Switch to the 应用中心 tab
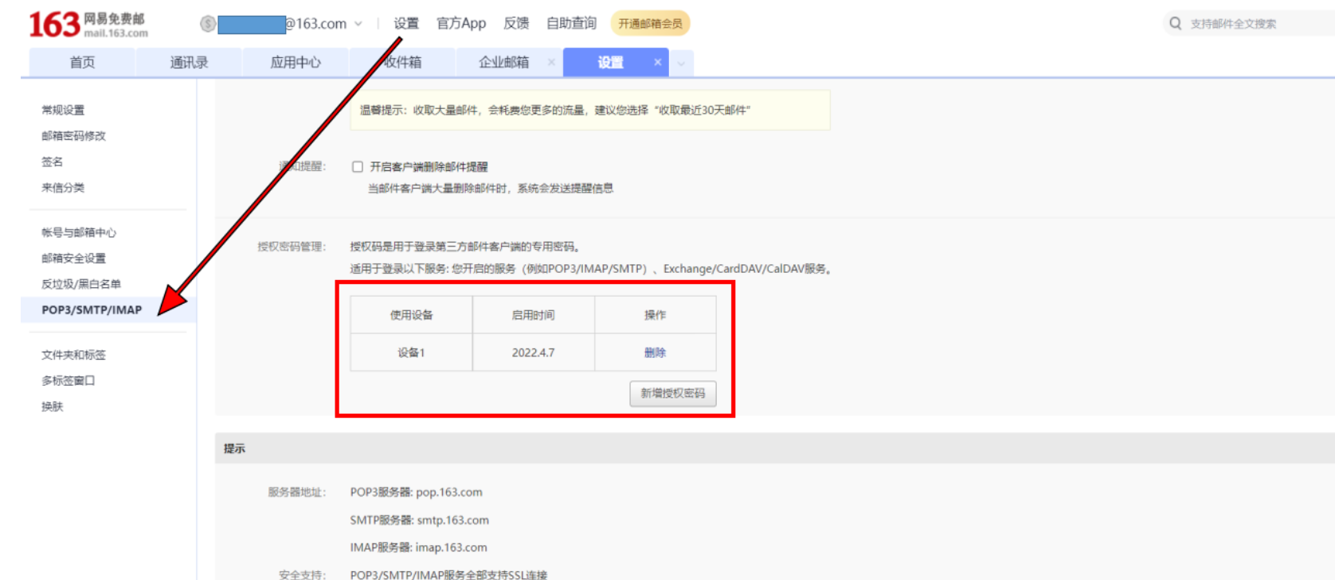This screenshot has width=1335, height=580. click(x=296, y=62)
